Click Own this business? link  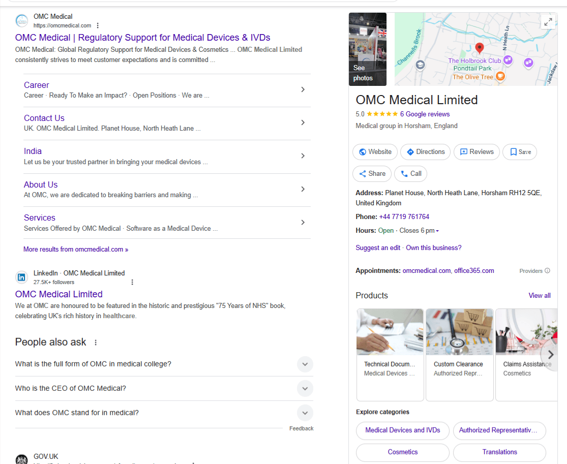[433, 248]
